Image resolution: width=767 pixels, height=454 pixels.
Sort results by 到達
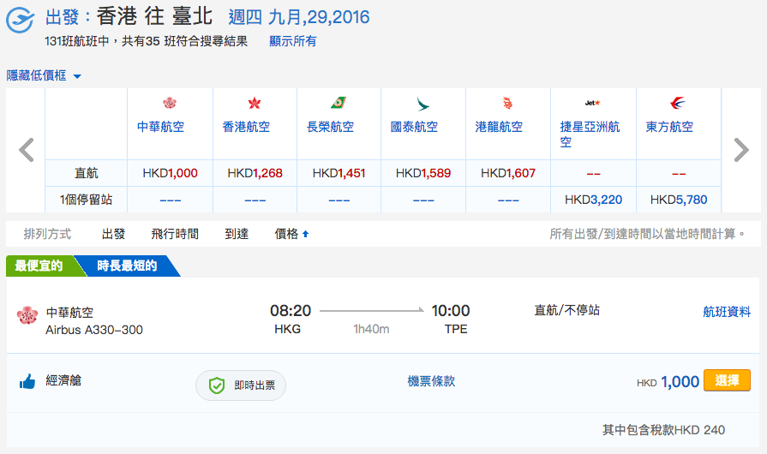click(237, 234)
